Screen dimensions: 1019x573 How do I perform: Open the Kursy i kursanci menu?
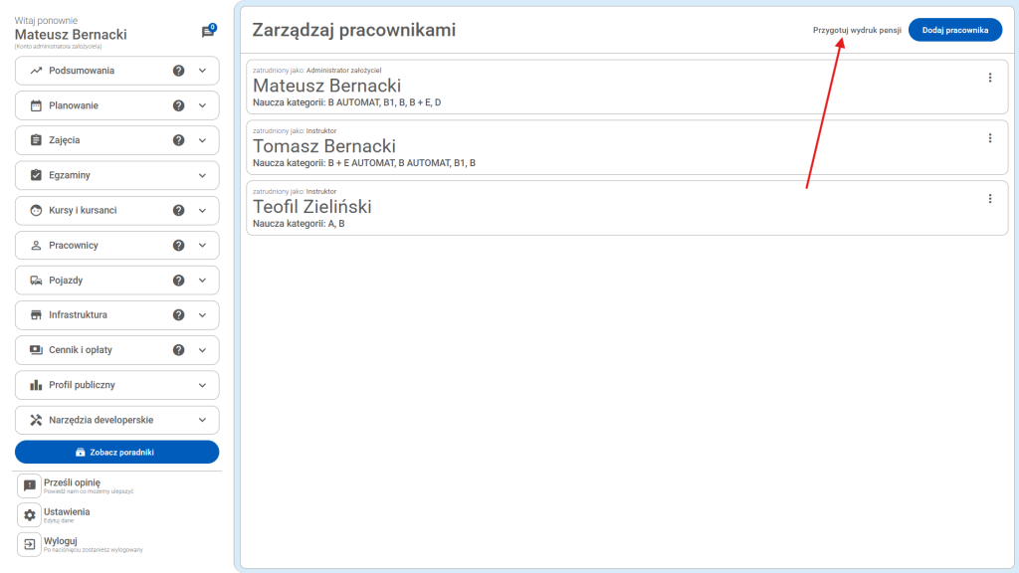pos(83,211)
